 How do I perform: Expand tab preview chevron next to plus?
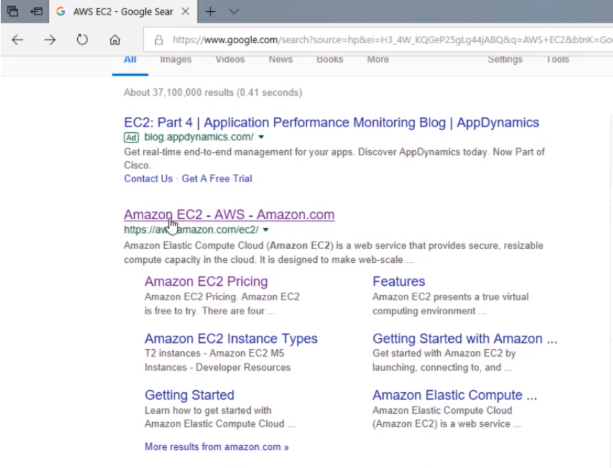pos(234,13)
